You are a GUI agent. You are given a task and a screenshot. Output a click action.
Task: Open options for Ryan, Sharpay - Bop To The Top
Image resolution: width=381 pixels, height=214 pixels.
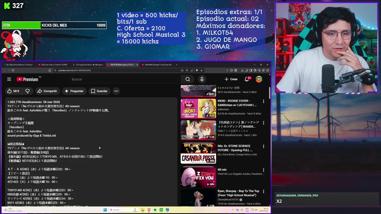point(263,191)
